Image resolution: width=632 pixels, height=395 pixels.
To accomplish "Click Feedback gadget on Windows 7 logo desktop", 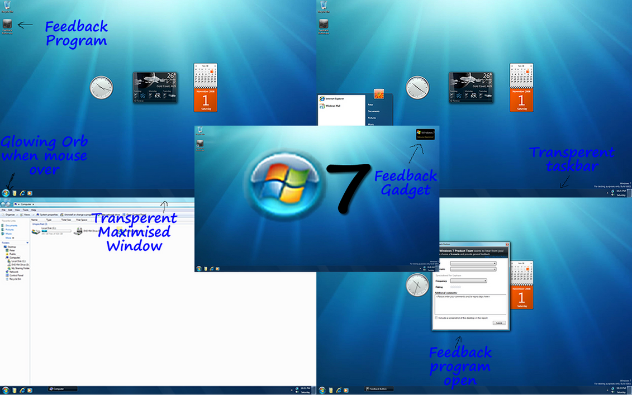I will tap(425, 134).
